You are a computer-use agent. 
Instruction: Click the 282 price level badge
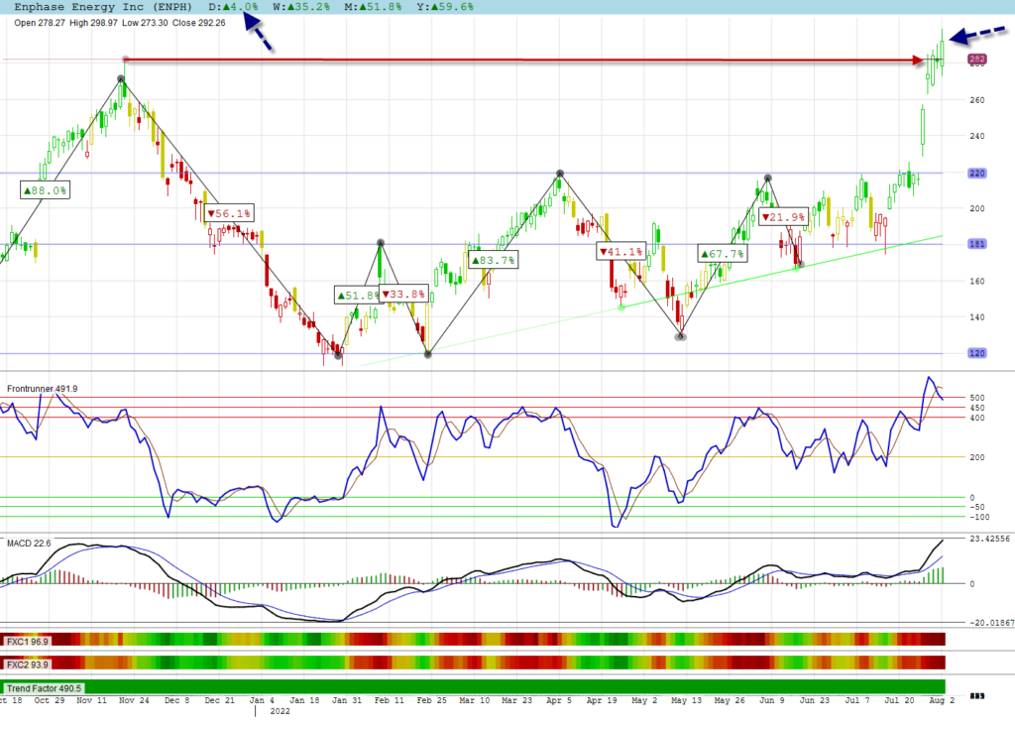(976, 59)
